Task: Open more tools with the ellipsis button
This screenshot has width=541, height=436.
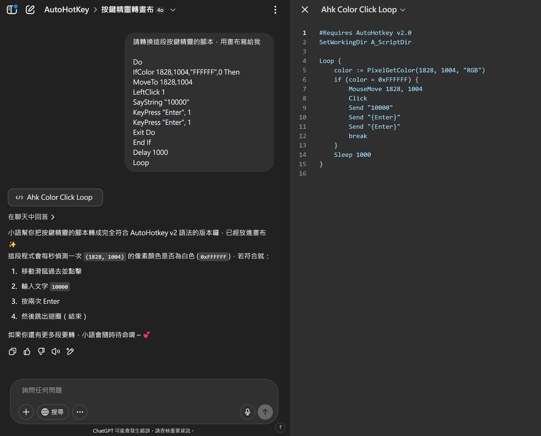Action: point(80,412)
